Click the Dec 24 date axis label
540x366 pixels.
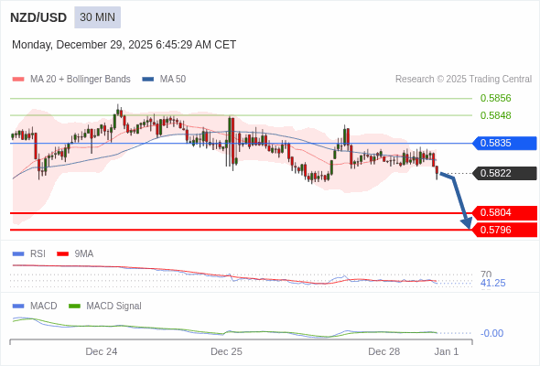click(102, 351)
